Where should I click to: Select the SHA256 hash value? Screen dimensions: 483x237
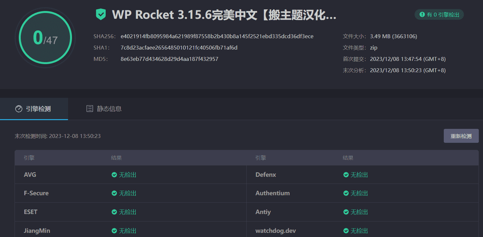click(217, 36)
